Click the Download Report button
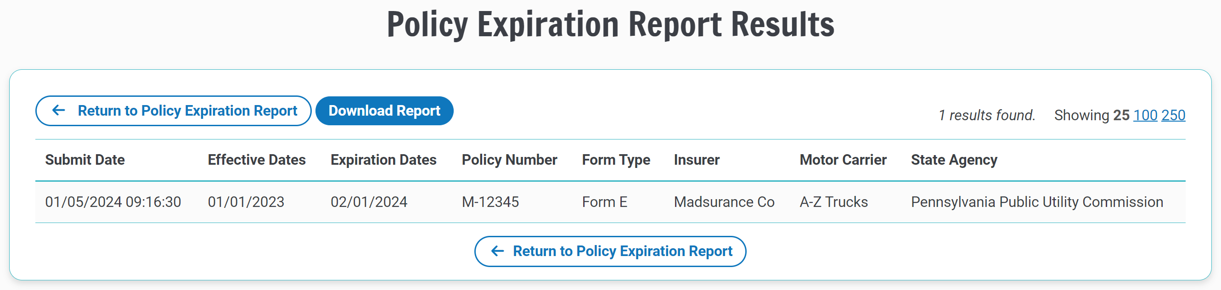Viewport: 1221px width, 290px height. [384, 111]
